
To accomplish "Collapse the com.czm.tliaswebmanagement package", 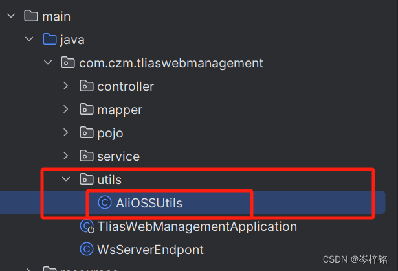I will point(48,62).
